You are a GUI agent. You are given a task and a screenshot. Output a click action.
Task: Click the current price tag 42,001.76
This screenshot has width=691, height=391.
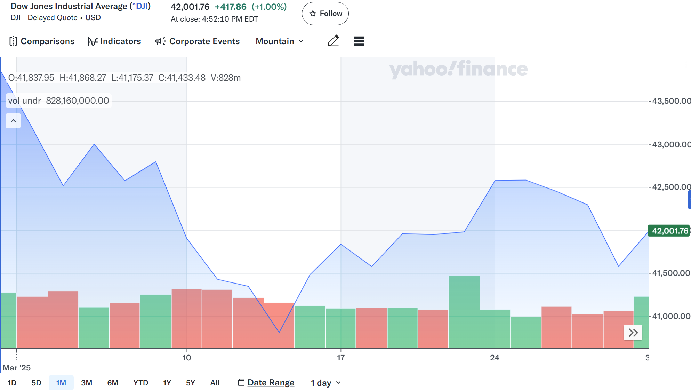click(x=669, y=231)
